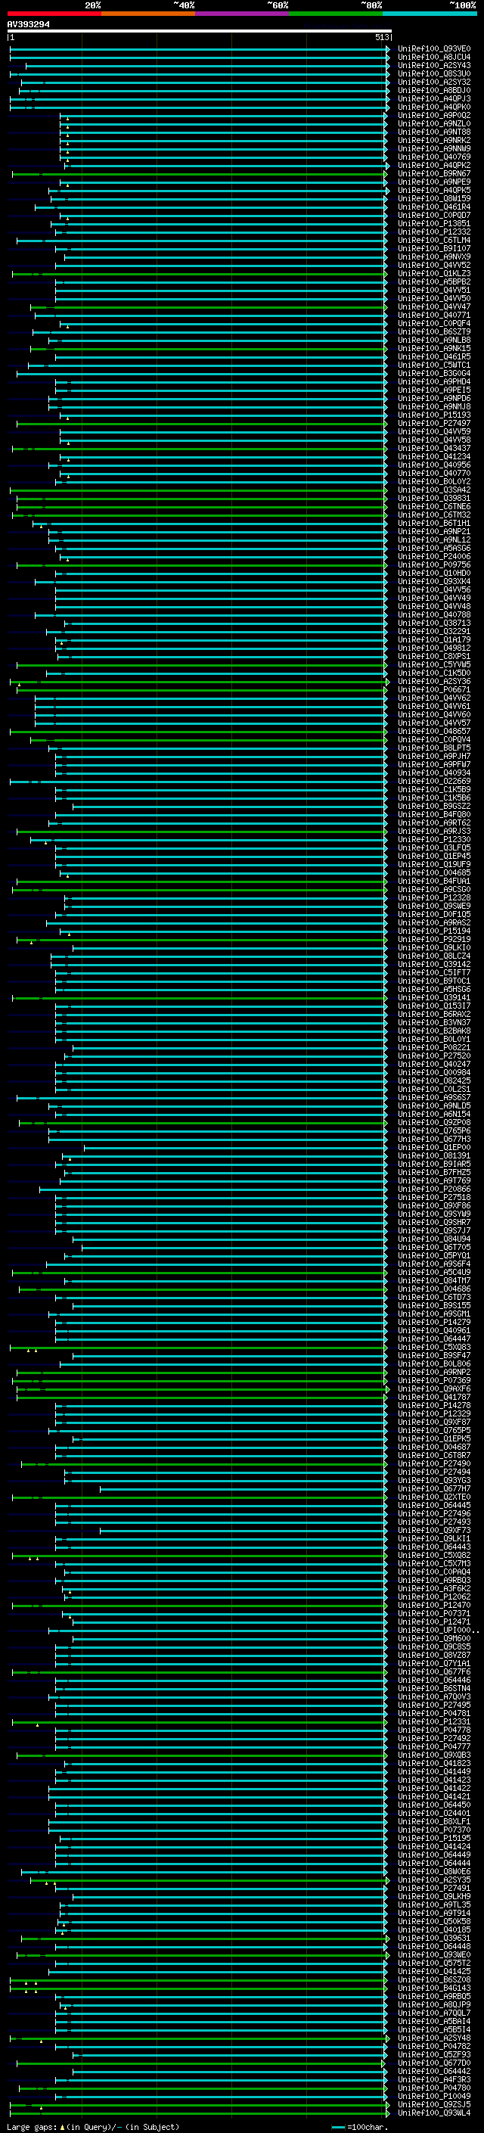Click the 513 query length label
This screenshot has width=484, height=2133.
pyautogui.click(x=381, y=37)
